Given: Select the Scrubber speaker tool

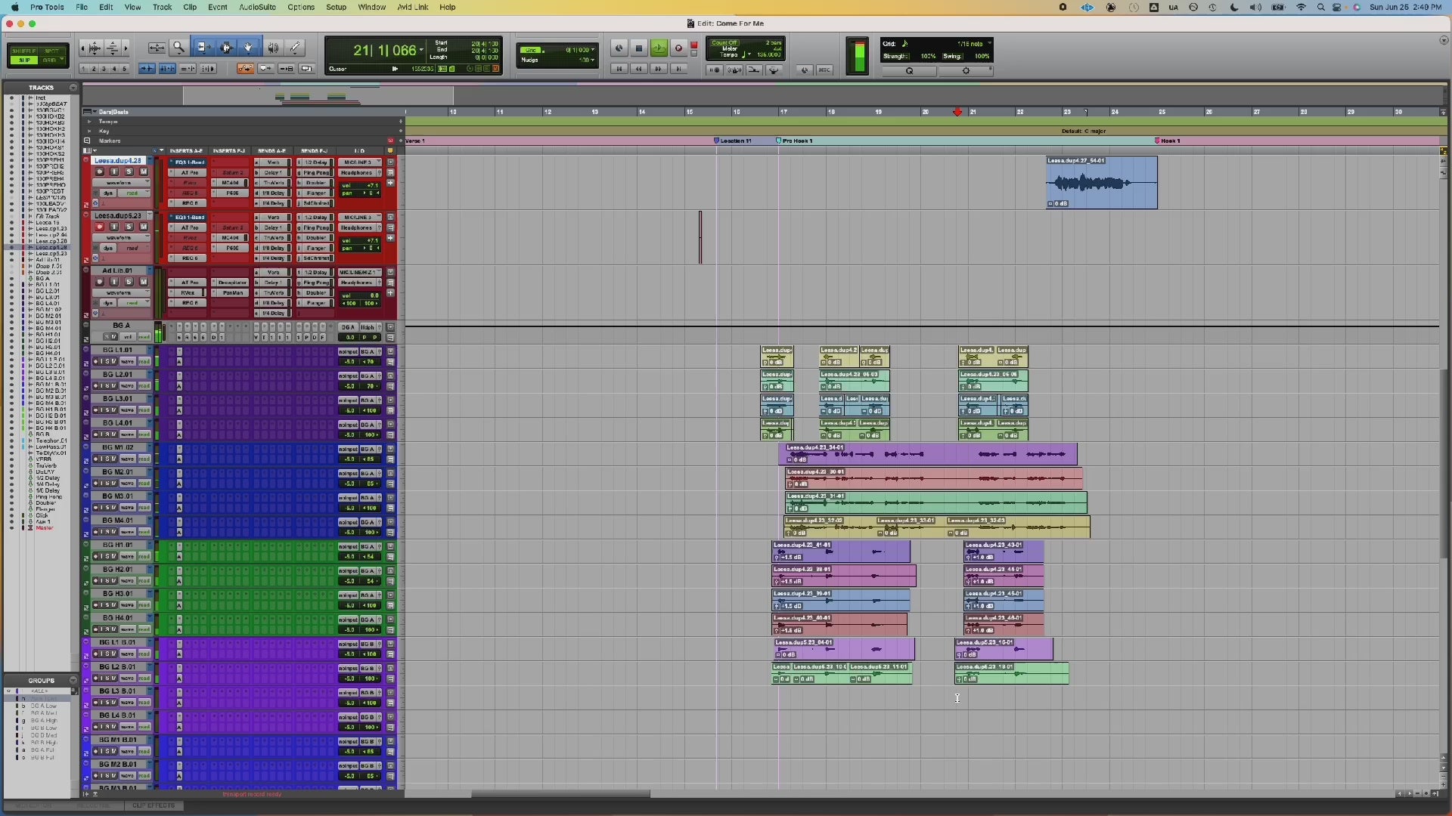Looking at the screenshot, I should coord(273,48).
